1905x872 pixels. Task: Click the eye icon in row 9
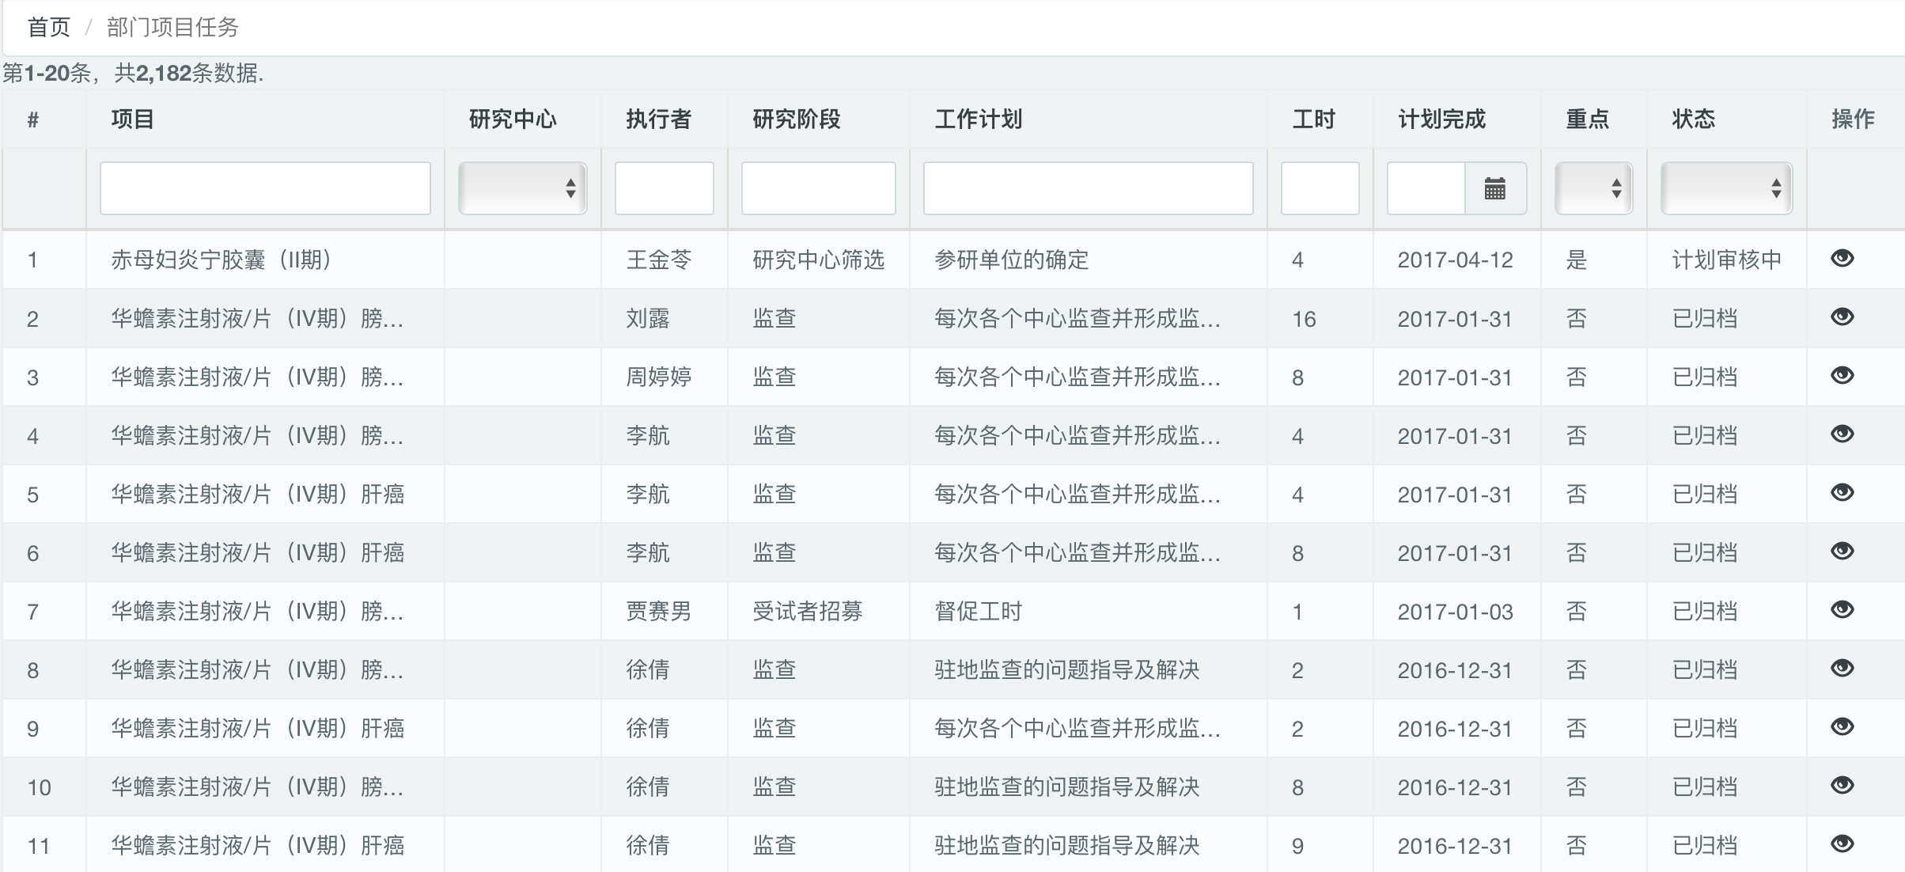1842,726
